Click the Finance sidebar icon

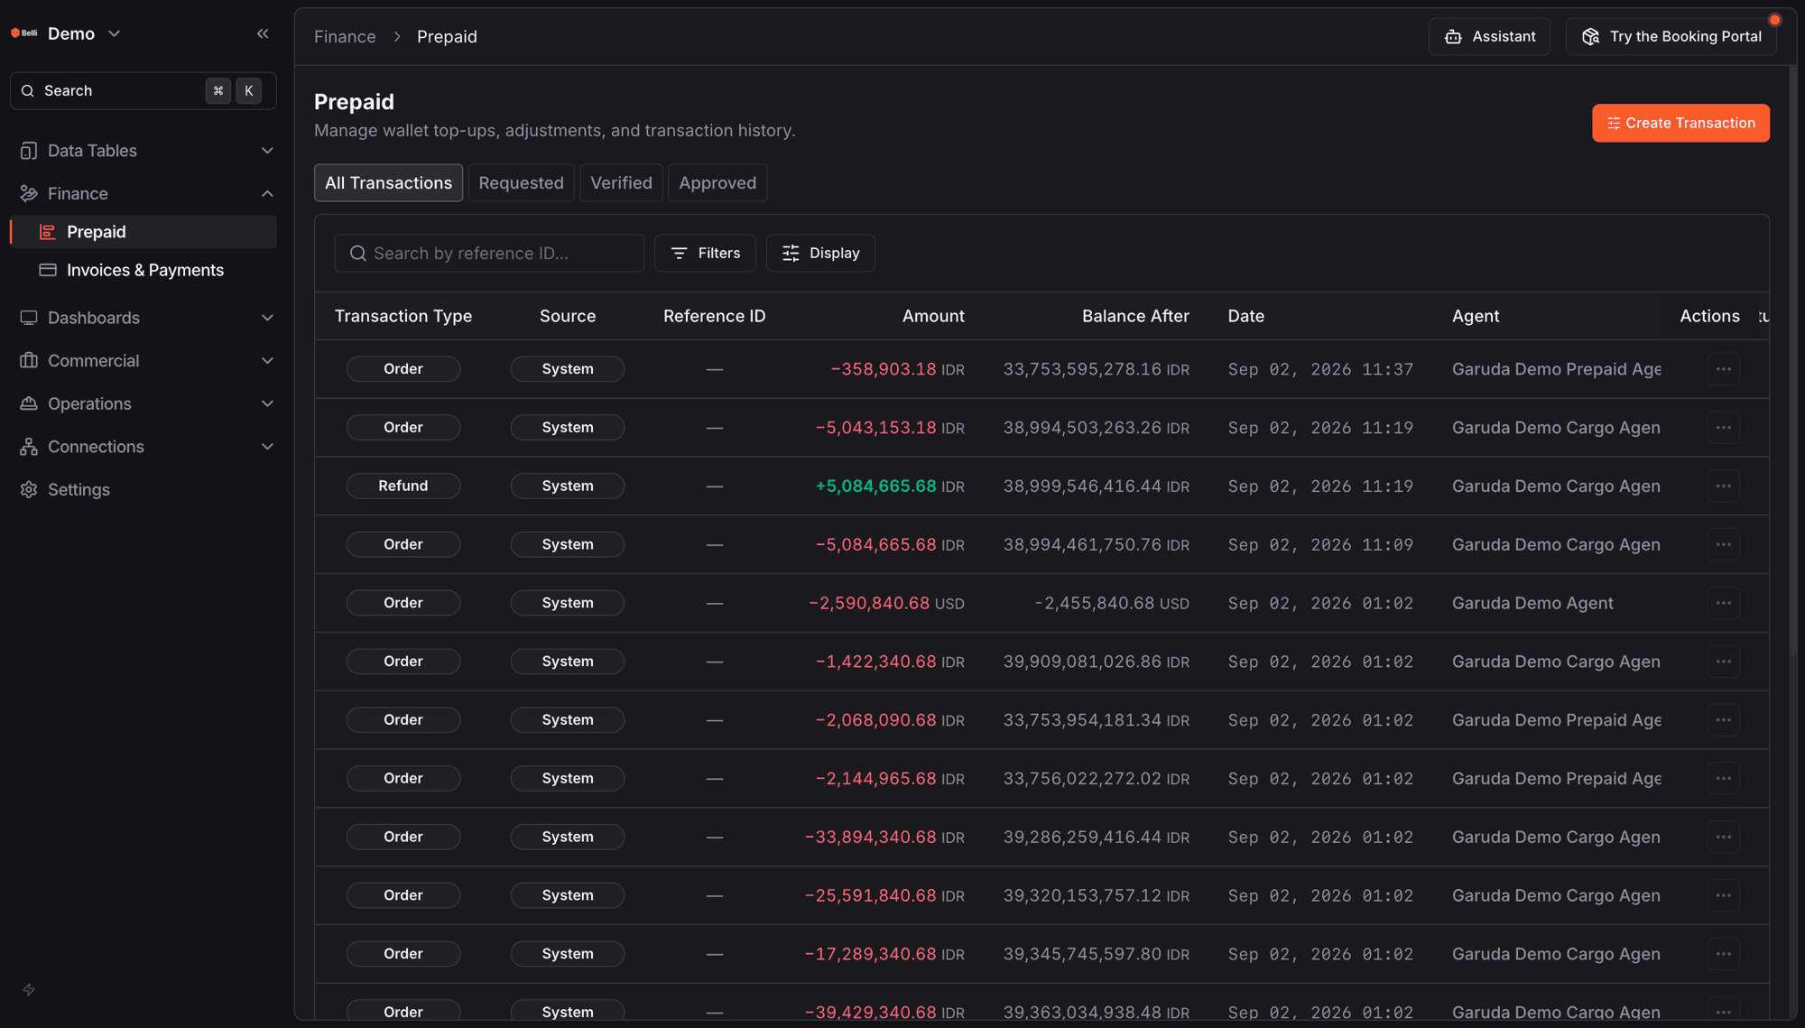pos(29,193)
